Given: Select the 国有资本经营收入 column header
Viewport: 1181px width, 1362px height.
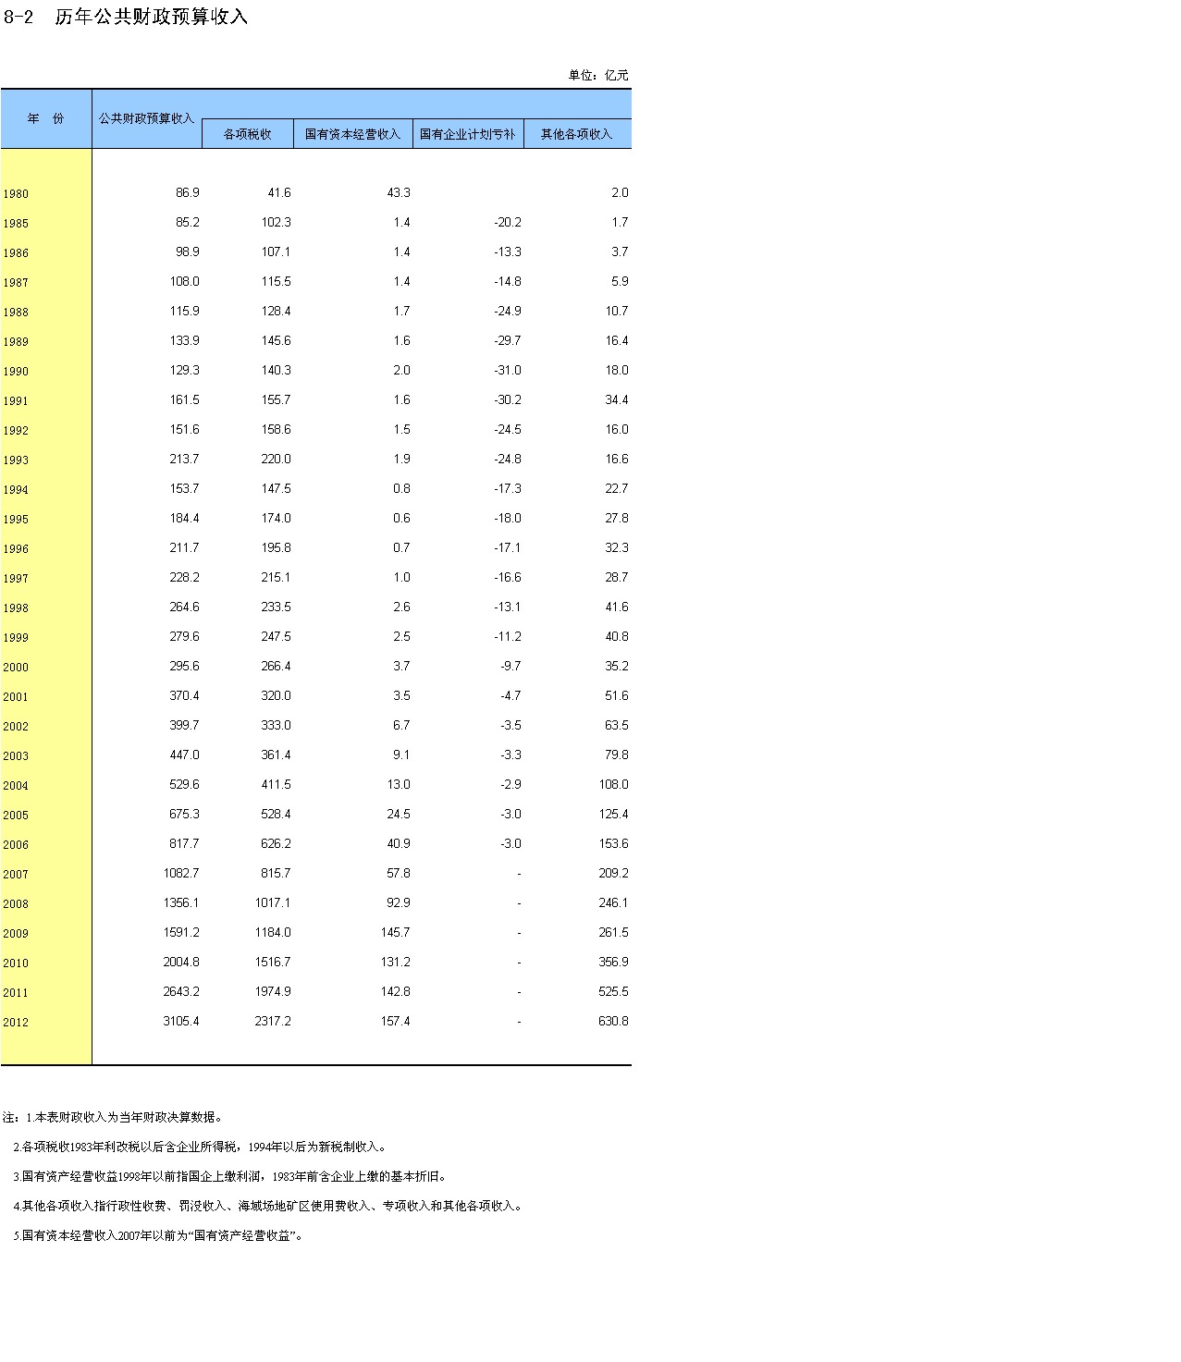Looking at the screenshot, I should coord(353,134).
